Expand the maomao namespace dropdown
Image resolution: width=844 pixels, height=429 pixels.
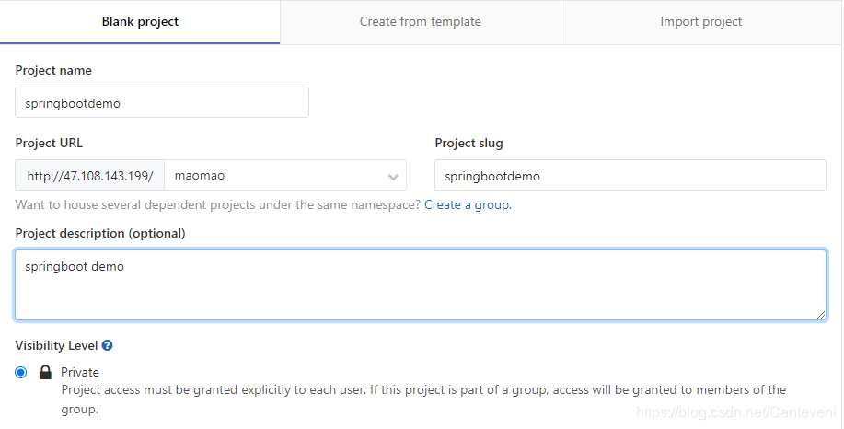276,175
